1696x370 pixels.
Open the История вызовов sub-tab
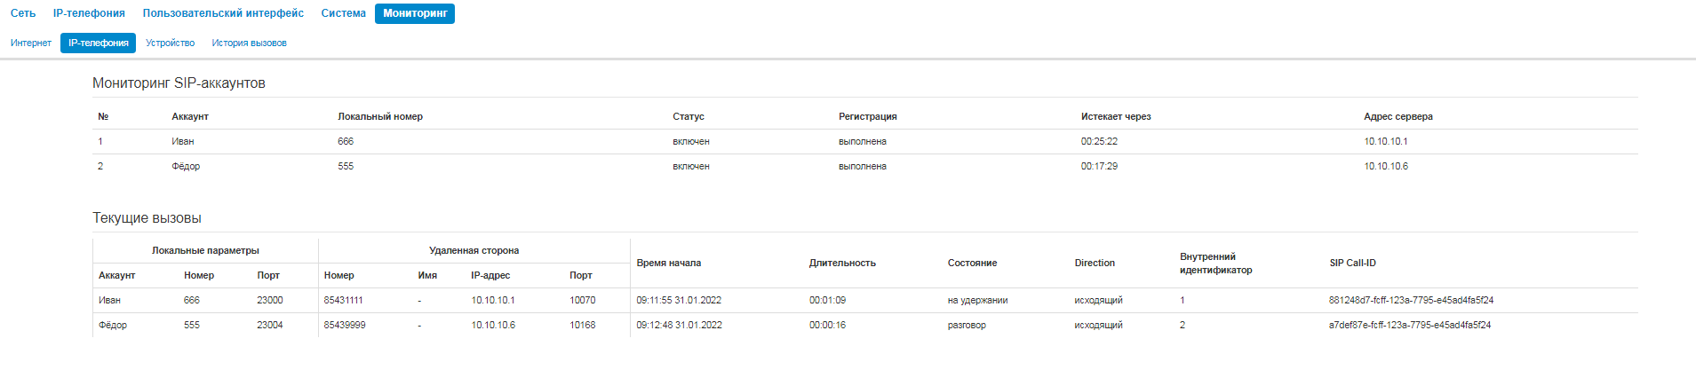[x=249, y=43]
